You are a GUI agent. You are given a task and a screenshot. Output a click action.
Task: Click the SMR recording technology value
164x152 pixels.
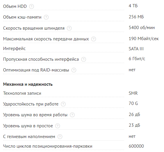[133, 93]
